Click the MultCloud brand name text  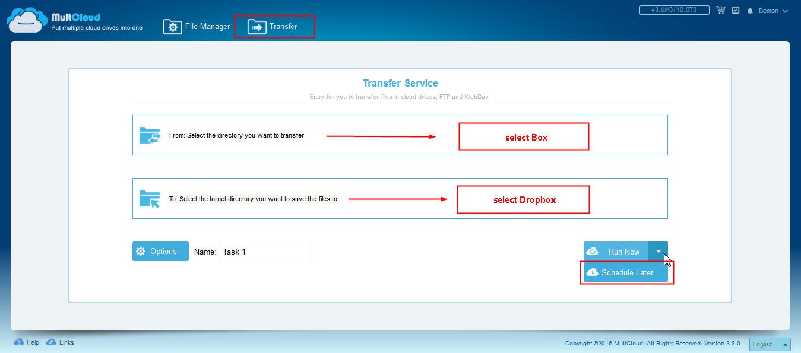(x=76, y=18)
